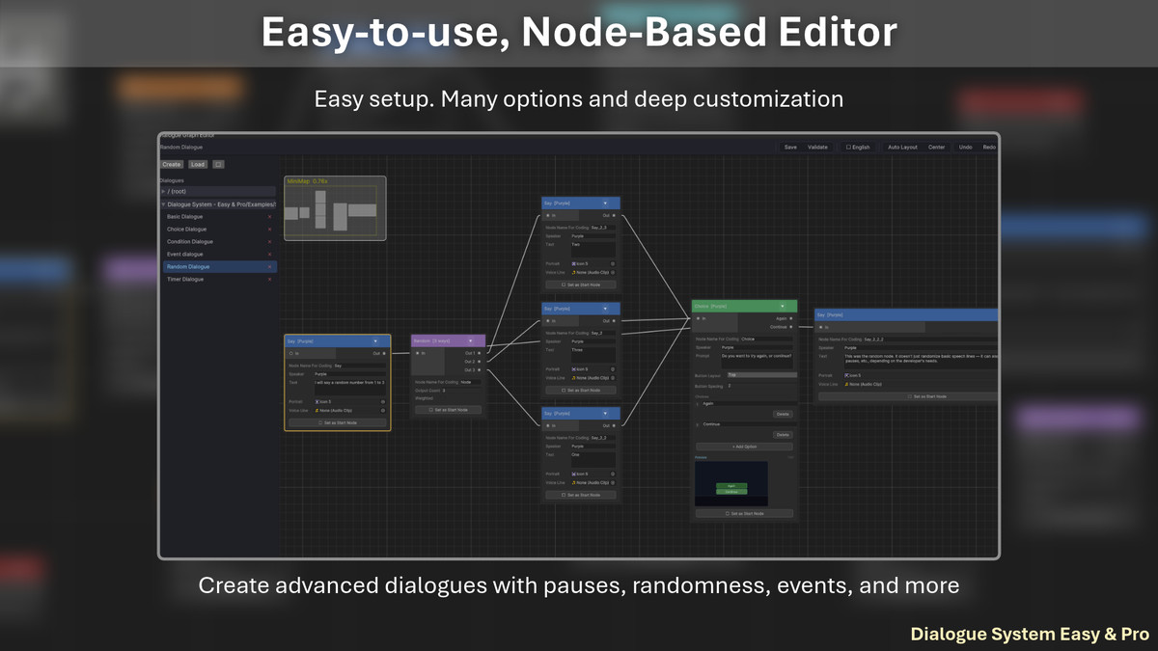Check Set as Start Node on yellow-bordered Say node
The width and height of the screenshot is (1158, 651).
tap(338, 422)
